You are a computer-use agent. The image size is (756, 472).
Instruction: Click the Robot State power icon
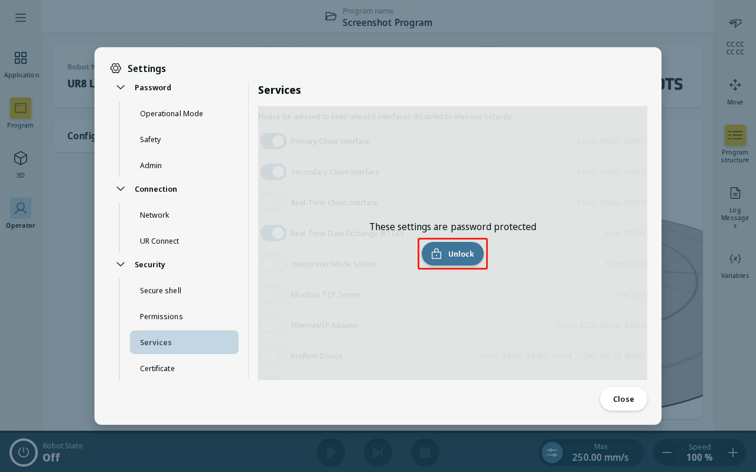24,453
